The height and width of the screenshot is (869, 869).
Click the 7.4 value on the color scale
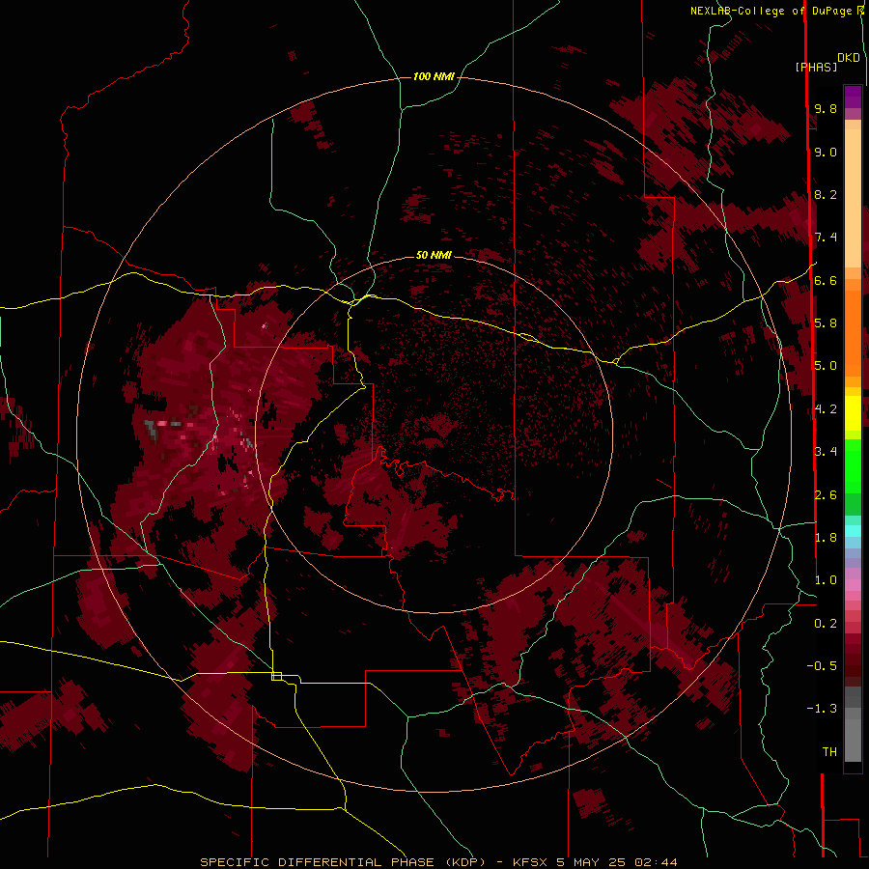click(826, 238)
